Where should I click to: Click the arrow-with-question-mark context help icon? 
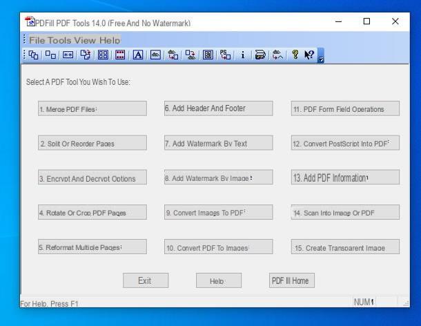(309, 55)
